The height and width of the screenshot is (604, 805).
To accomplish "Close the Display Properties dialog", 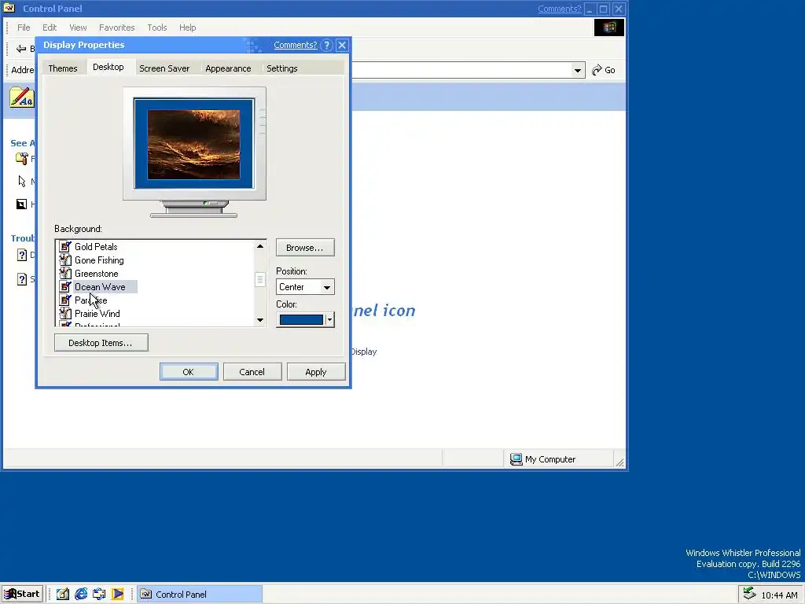I will click(342, 45).
